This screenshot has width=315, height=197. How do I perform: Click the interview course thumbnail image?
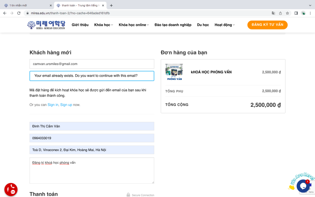click(x=174, y=72)
